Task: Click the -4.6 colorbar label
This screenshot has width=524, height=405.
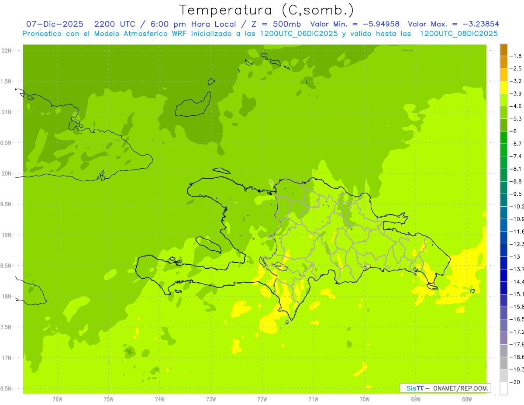Action: [x=516, y=106]
